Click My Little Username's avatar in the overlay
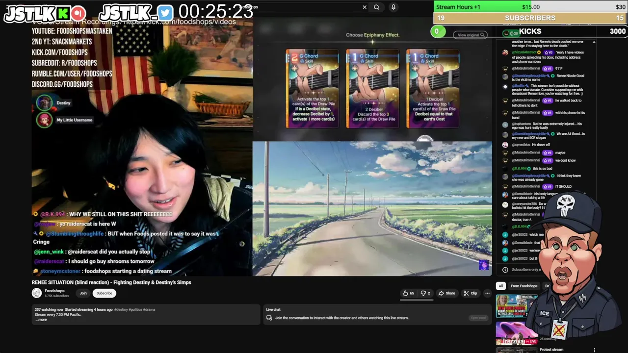The image size is (628, 353). tap(44, 120)
